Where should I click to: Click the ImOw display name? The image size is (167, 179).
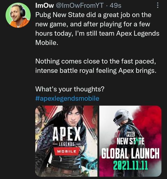pyautogui.click(x=45, y=6)
